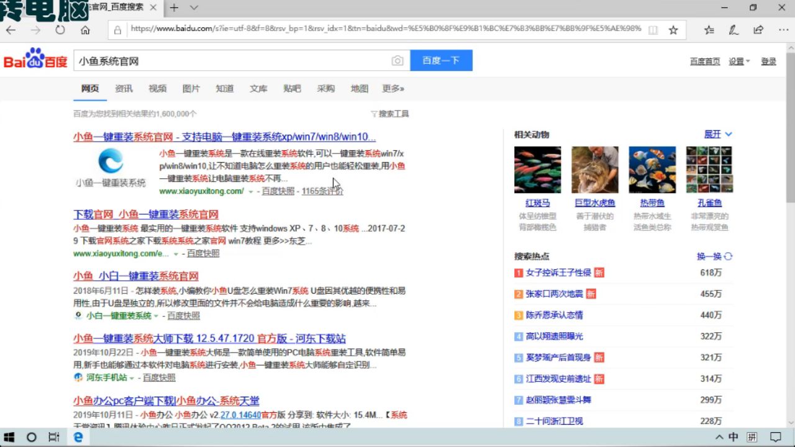Switch to the 贴吧 tab
This screenshot has width=795, height=447.
pos(292,89)
